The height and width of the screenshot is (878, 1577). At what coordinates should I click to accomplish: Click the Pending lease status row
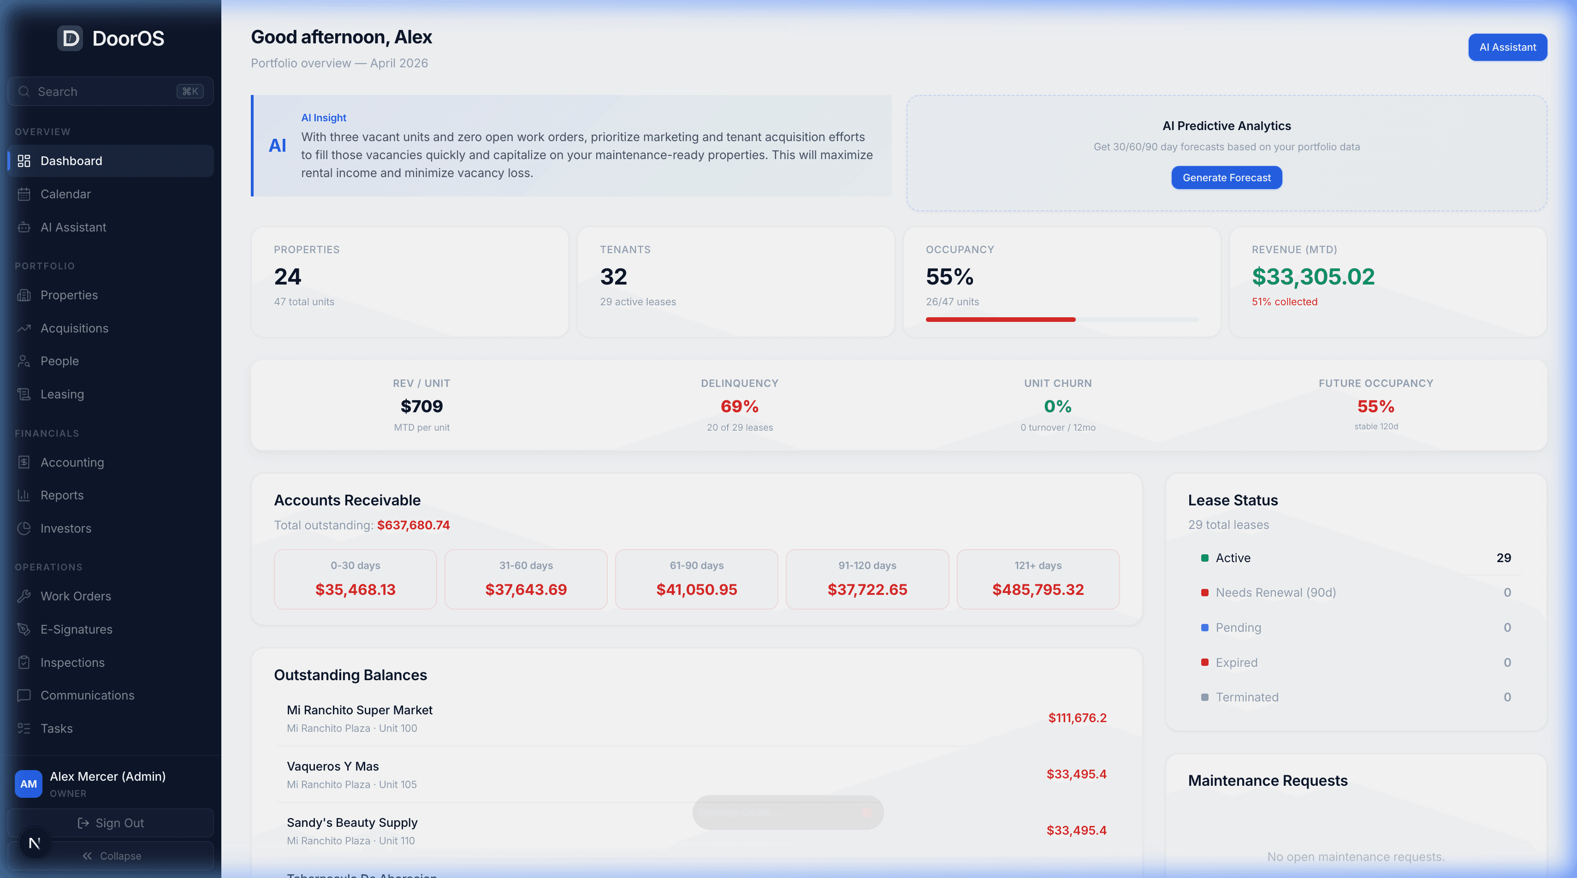[1355, 628]
